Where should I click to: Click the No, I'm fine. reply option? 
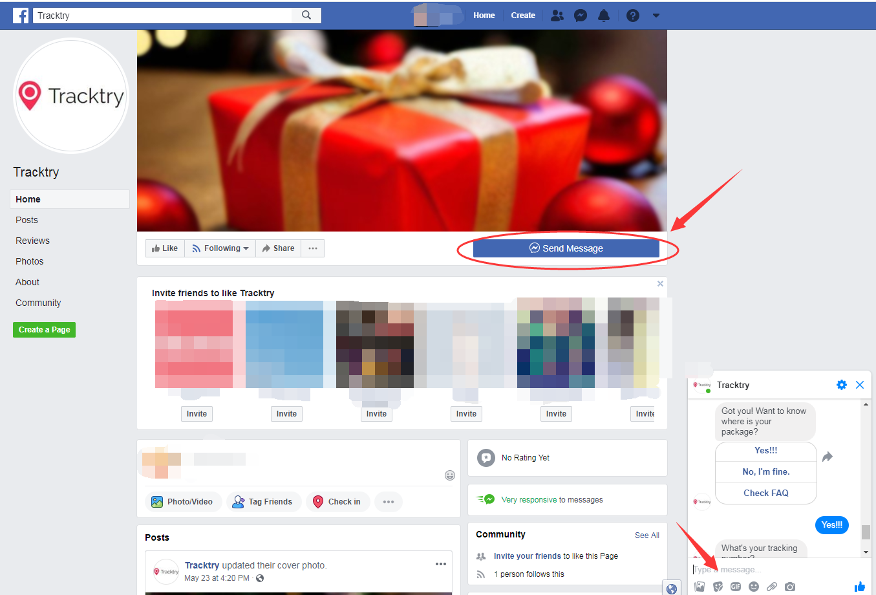(766, 472)
